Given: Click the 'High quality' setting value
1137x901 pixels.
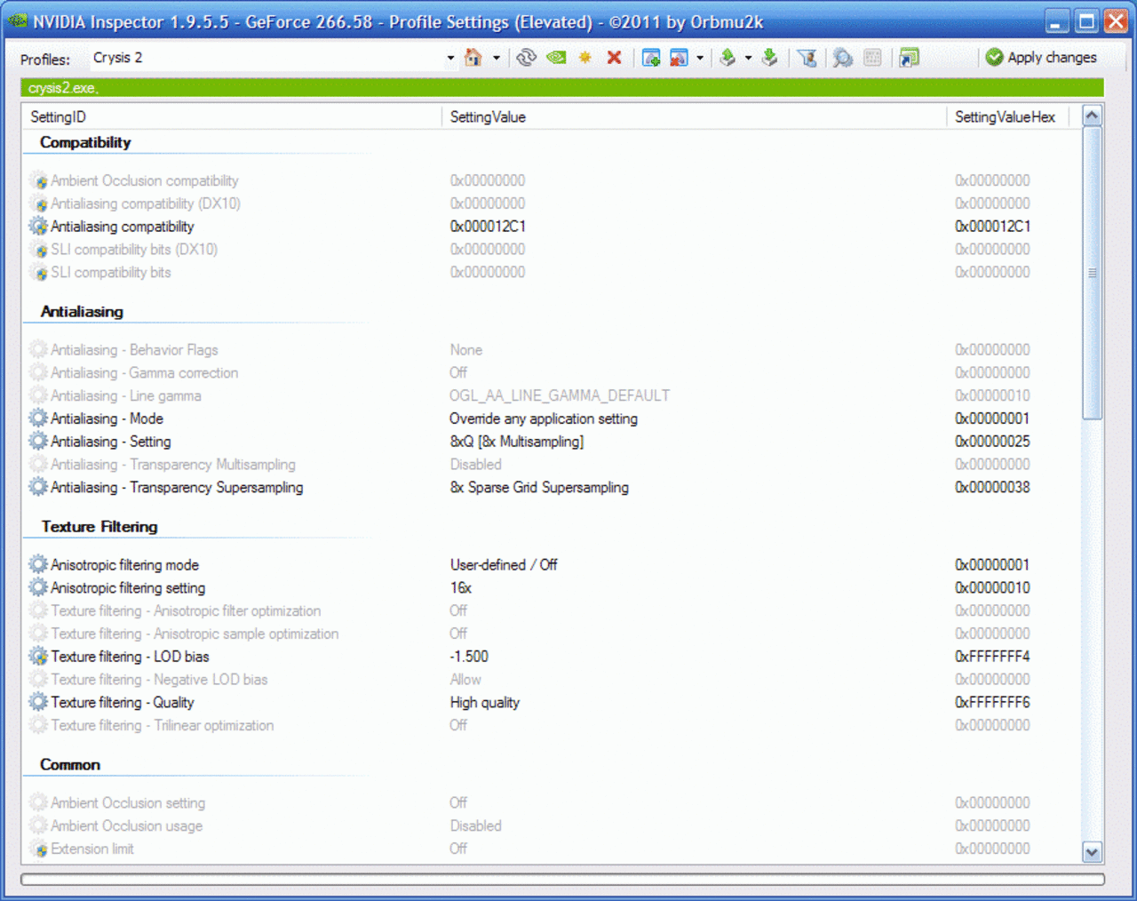Looking at the screenshot, I should (x=485, y=703).
